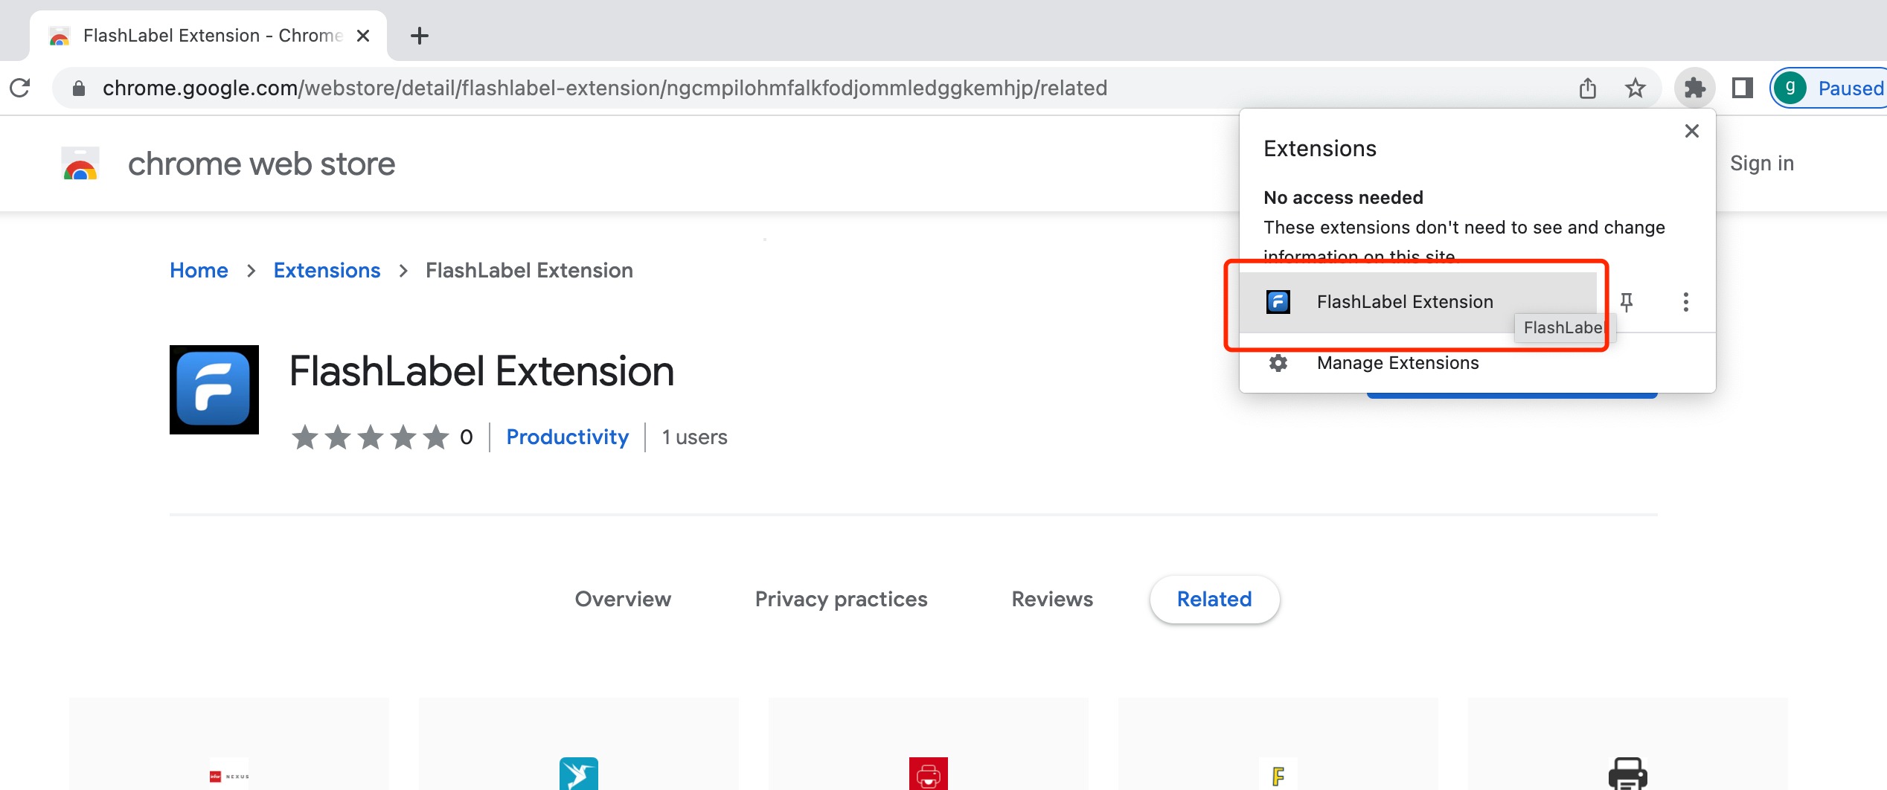Close the FlashLabel Extension browser tab
Image resolution: width=1887 pixels, height=790 pixels.
coord(363,35)
